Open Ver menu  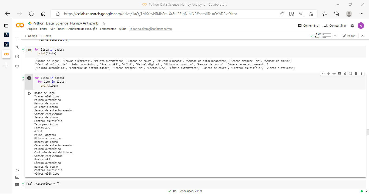click(52, 29)
